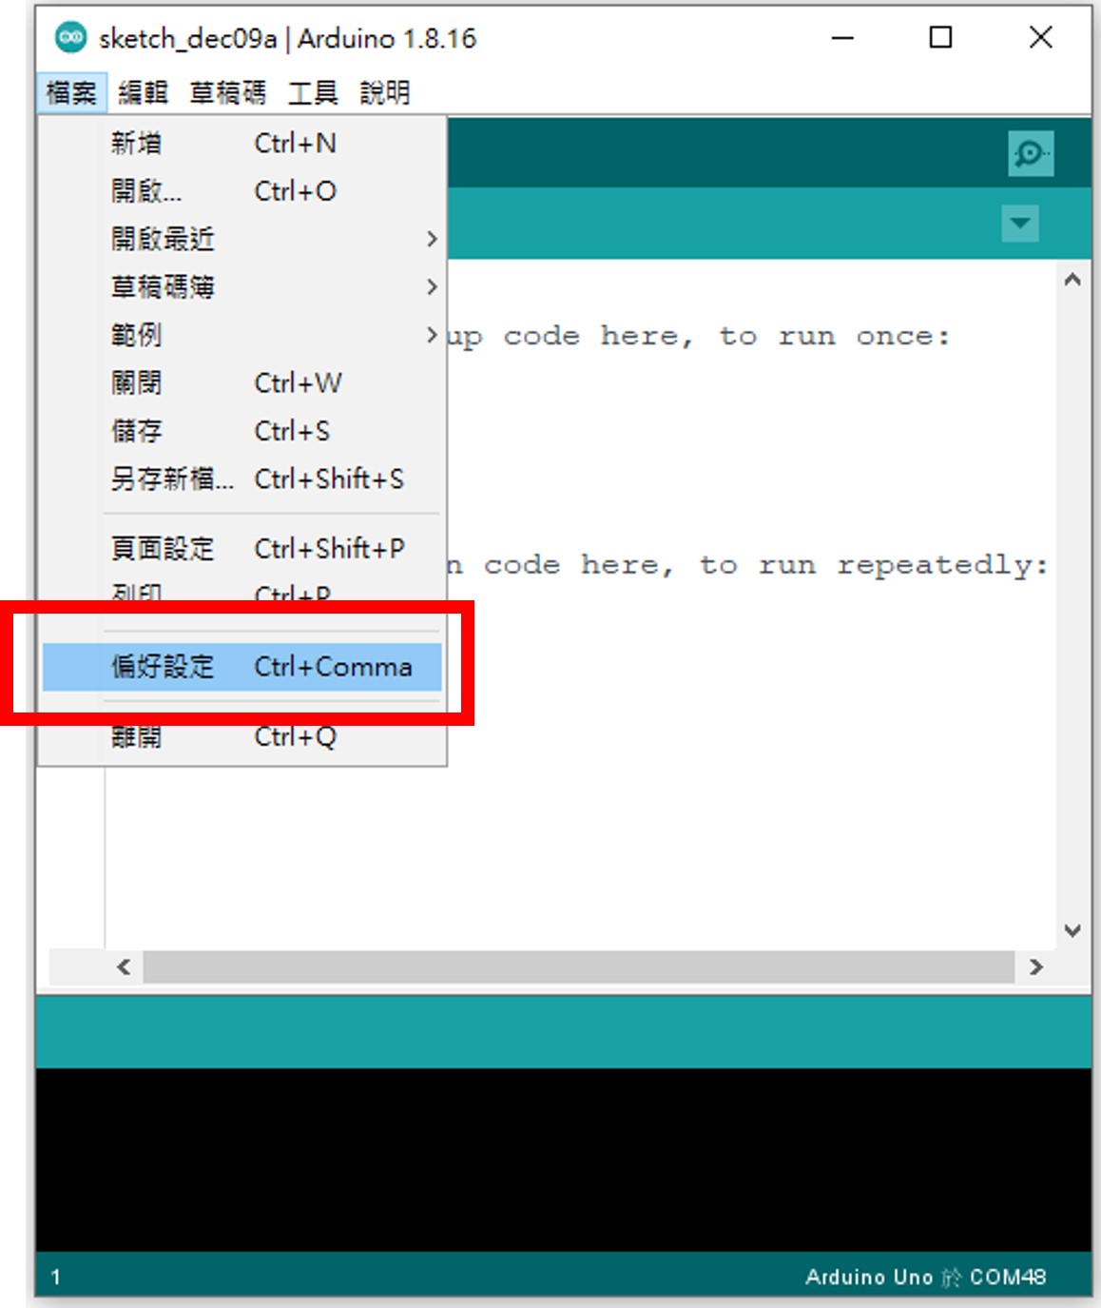Viewport: 1101px width, 1308px height.
Task: Open the 草稿碼 menu
Action: pyautogui.click(x=228, y=93)
